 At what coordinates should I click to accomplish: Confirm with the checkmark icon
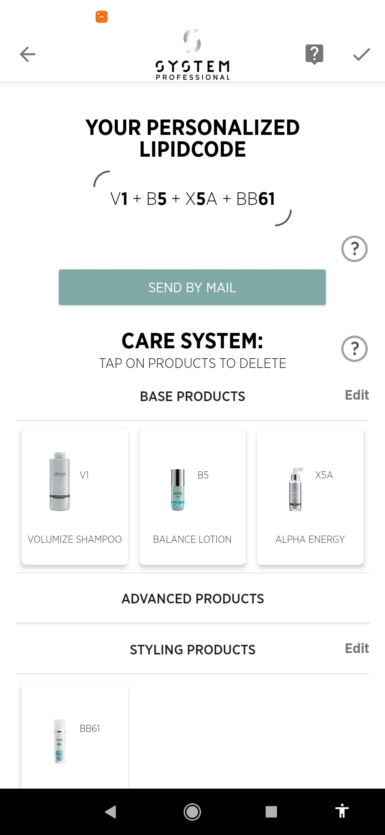pos(361,54)
